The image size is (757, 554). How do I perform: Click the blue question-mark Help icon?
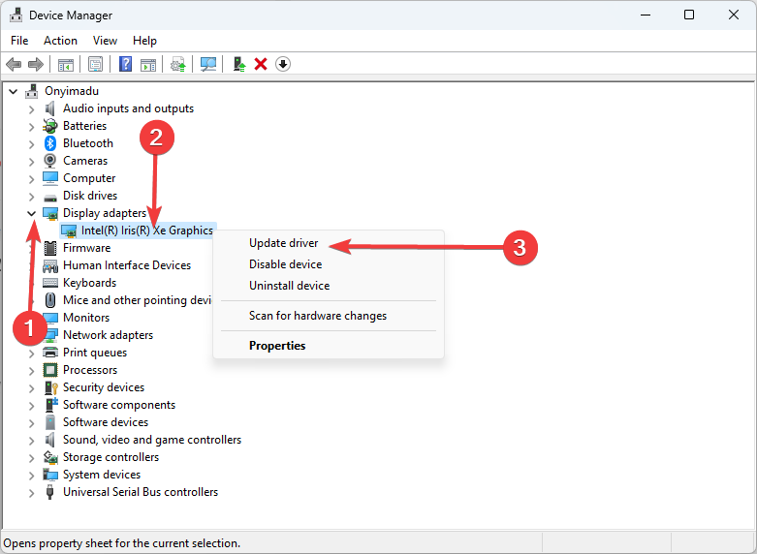point(125,64)
